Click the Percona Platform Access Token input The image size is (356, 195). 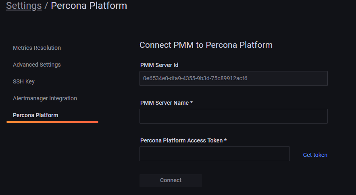tap(214, 154)
